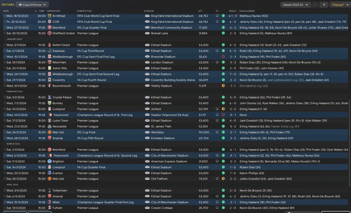The width and height of the screenshot is (351, 213).
Task: Click the green win indicator on Sheffield United row
Action: click(x=223, y=33)
